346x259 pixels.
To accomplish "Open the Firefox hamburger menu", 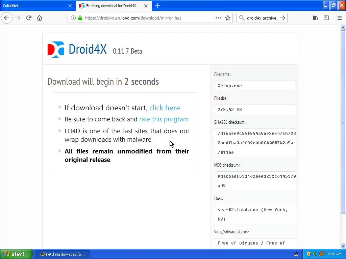I will [x=339, y=18].
